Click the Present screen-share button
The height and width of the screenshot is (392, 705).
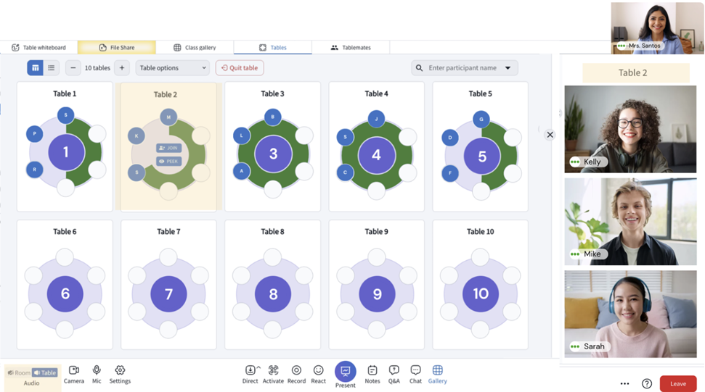346,372
